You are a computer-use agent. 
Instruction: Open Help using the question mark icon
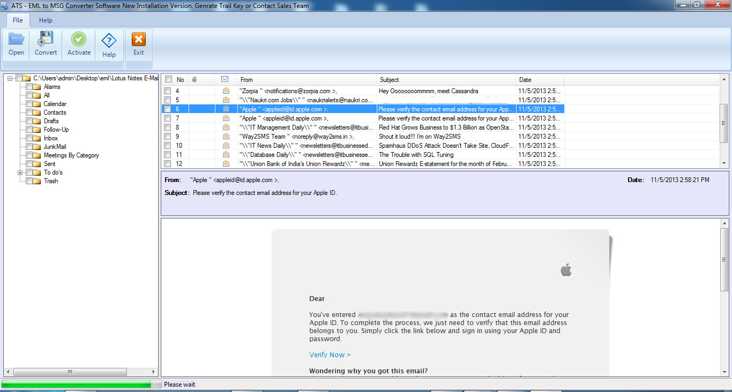(109, 43)
